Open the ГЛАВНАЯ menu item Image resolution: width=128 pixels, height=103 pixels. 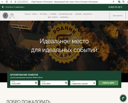(x=27, y=14)
